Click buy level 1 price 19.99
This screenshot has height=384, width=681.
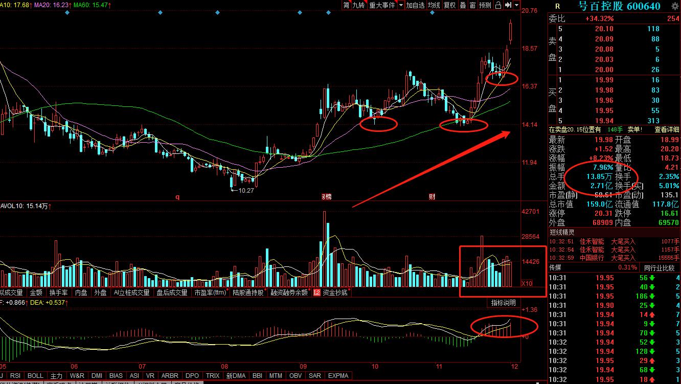604,80
